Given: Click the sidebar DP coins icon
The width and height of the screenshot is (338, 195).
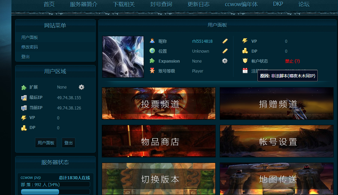Looking at the screenshot, I should 24,128.
